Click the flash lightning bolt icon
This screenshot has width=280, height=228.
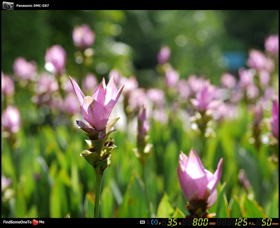click(148, 222)
